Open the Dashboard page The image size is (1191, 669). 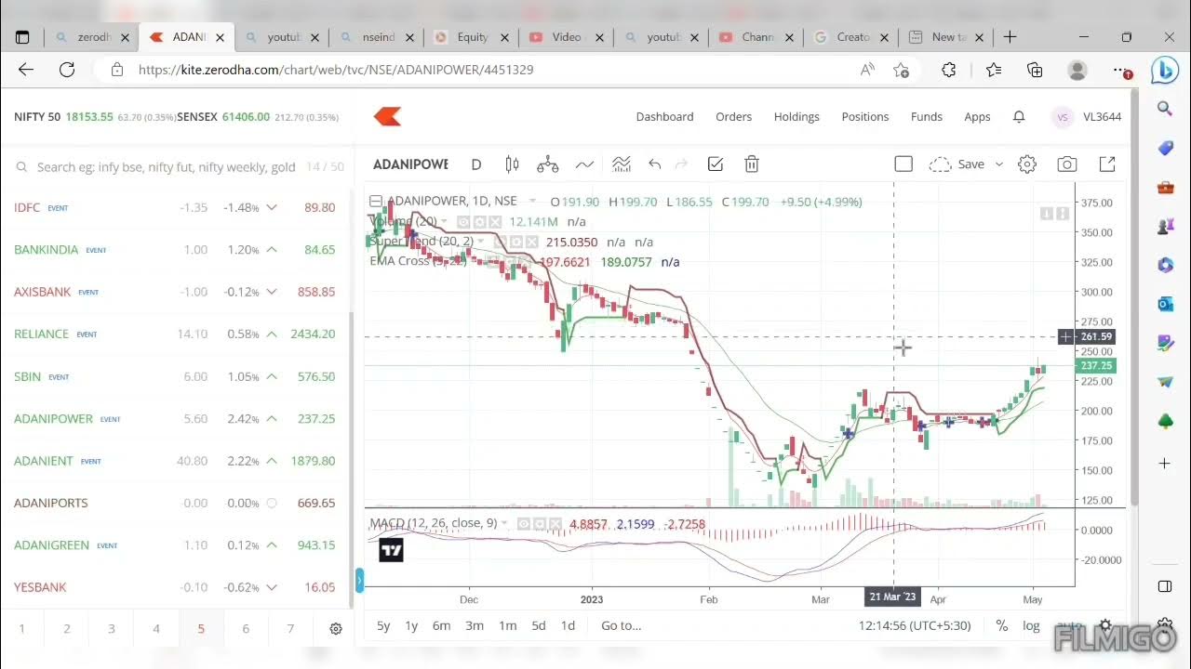[664, 117]
